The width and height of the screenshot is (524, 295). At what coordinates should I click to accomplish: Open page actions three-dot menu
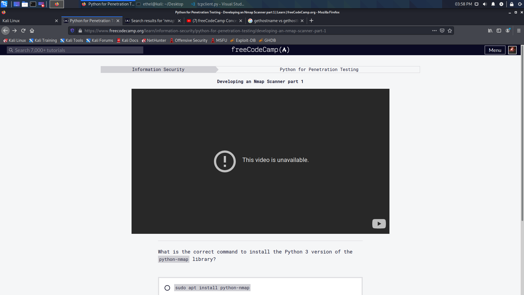click(x=434, y=31)
